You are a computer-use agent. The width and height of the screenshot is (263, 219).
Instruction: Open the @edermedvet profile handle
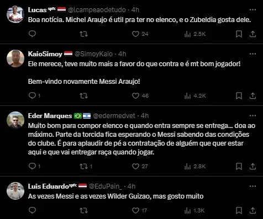tap(114, 116)
